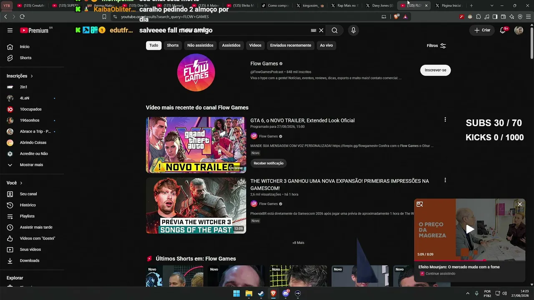Select the Shorts filter chip
This screenshot has width=534, height=300.
click(x=173, y=45)
